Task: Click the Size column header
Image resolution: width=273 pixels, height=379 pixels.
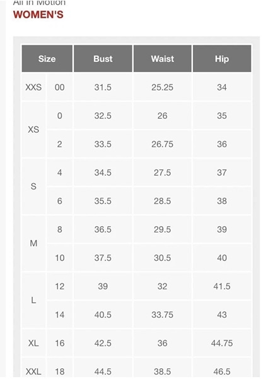Action: (x=47, y=59)
